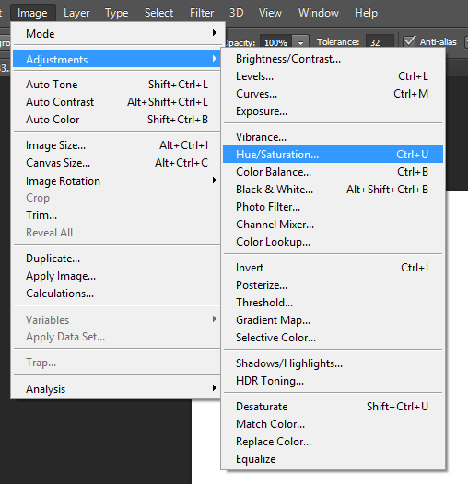Open the Filter menu

202,13
